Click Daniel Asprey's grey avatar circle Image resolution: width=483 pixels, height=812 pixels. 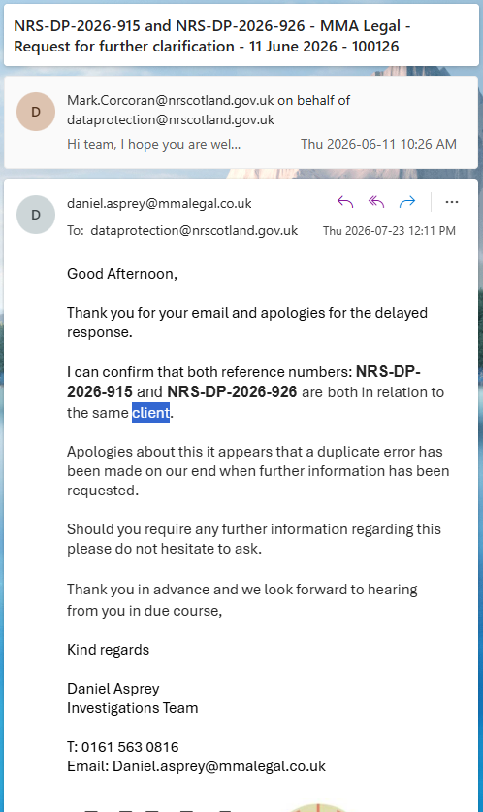36,215
